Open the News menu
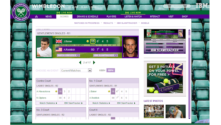 pyautogui.click(x=48, y=17)
